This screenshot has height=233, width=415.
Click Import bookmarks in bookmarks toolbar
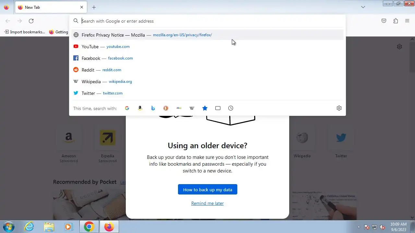(25, 32)
